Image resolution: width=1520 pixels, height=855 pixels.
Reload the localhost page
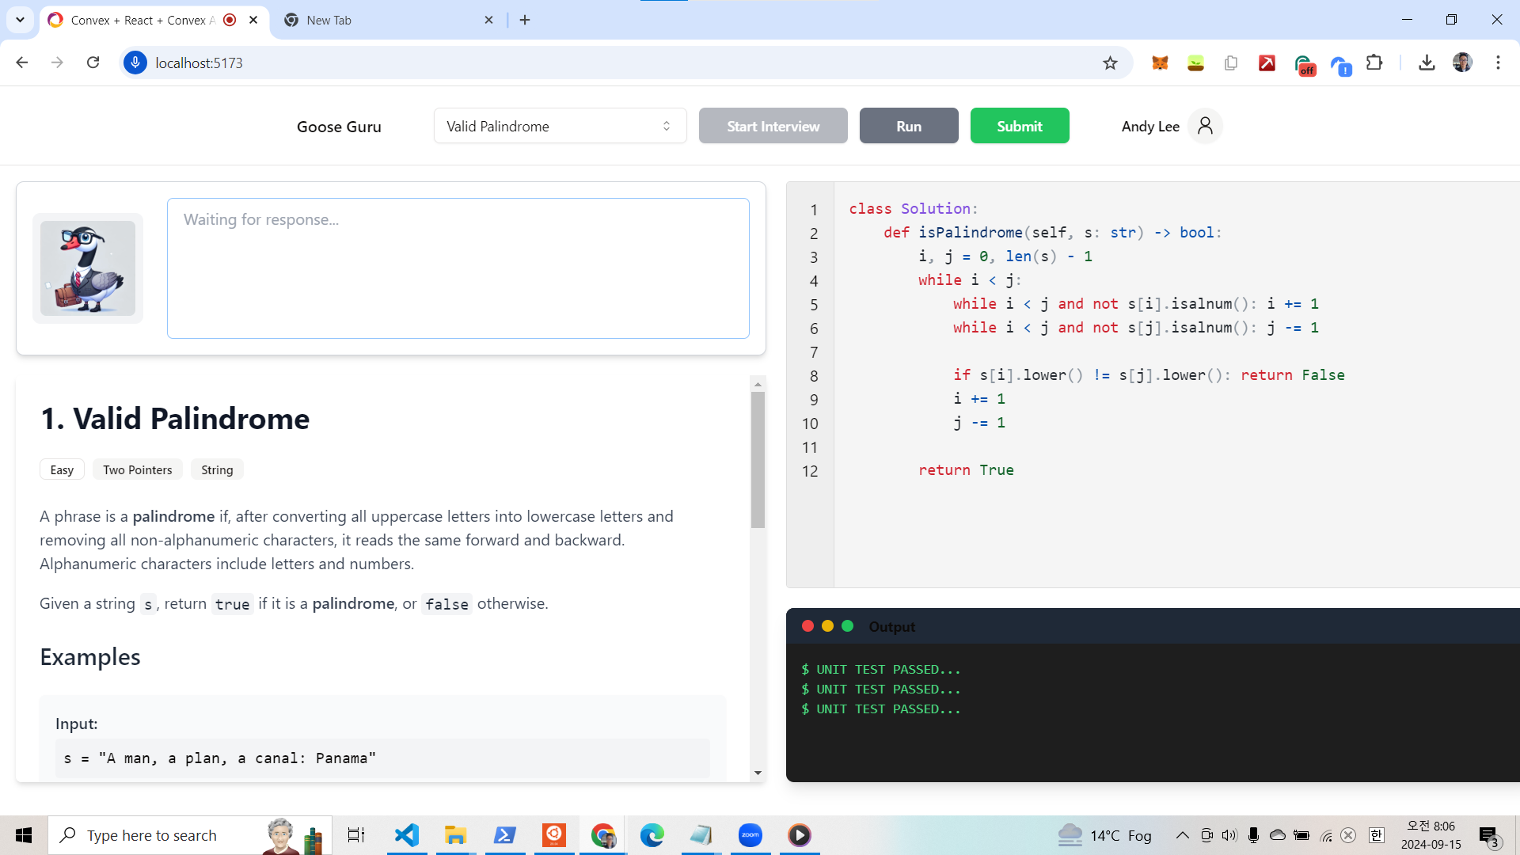click(93, 63)
